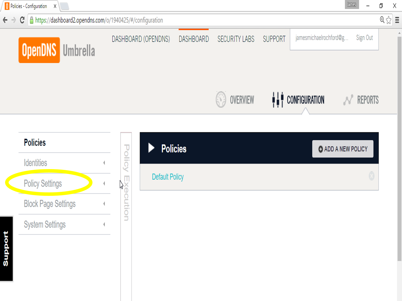
Task: Click the browser back arrow
Action: click(5, 20)
